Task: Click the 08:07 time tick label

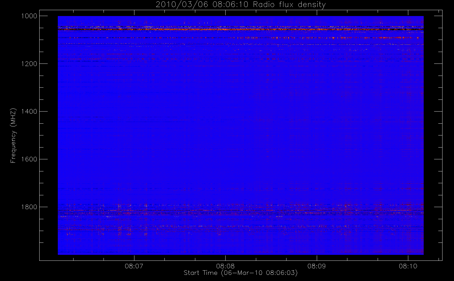Action: pyautogui.click(x=134, y=266)
